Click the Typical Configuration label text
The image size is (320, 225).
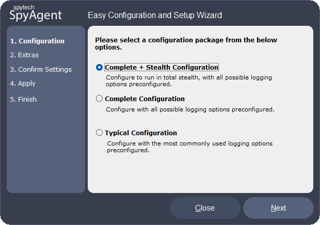pyautogui.click(x=141, y=133)
